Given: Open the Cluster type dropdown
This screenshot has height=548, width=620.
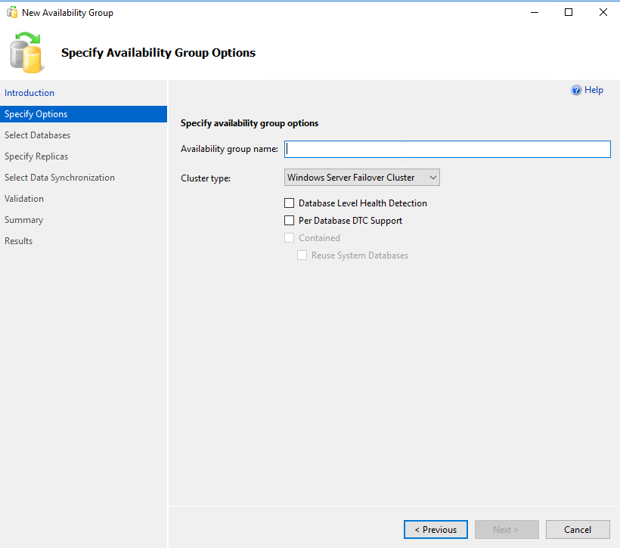Looking at the screenshot, I should point(362,178).
